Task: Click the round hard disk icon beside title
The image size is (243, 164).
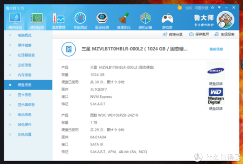Action: click(x=68, y=49)
